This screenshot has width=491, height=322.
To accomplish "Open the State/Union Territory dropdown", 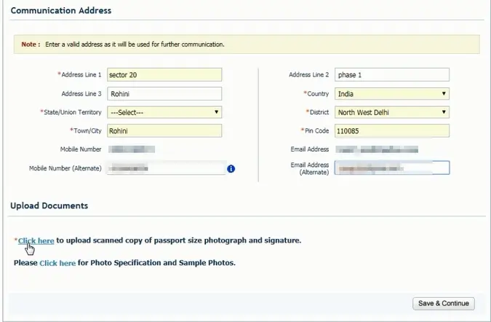I will coord(164,112).
